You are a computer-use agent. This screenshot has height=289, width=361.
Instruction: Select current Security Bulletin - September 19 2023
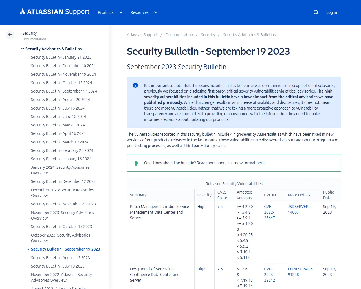tap(65, 249)
